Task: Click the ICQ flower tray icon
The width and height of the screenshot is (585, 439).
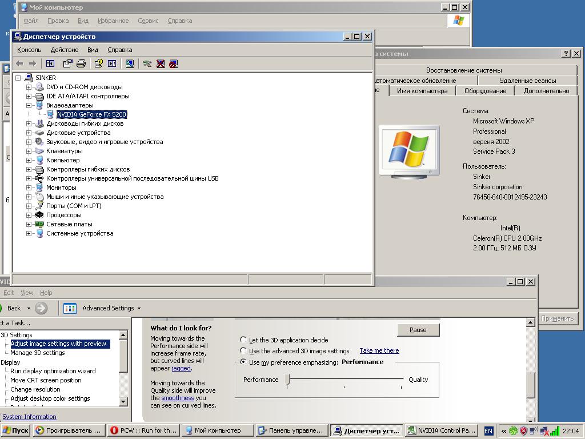Action: tap(514, 431)
